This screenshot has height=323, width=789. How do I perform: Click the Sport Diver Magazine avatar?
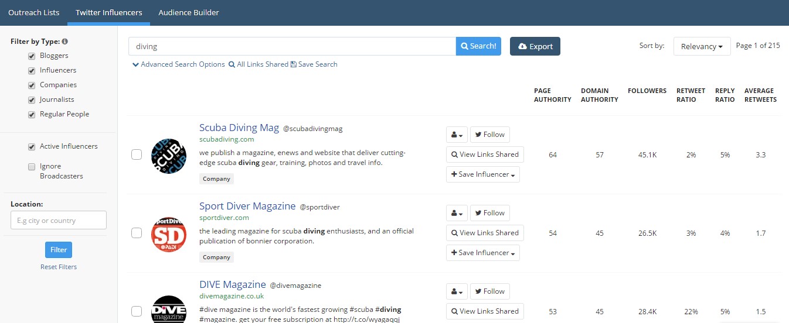pyautogui.click(x=168, y=235)
